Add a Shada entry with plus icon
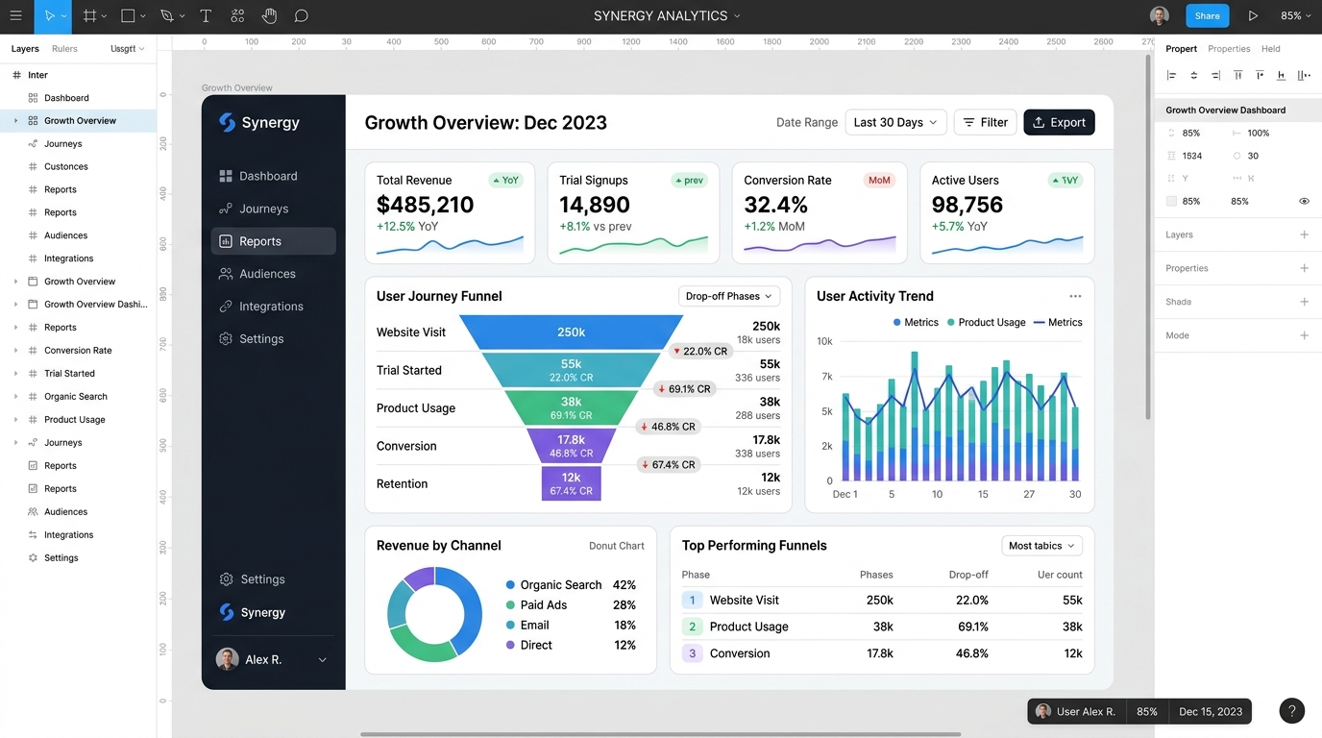1322x738 pixels. pyautogui.click(x=1304, y=302)
